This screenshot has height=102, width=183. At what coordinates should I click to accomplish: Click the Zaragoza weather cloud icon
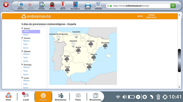[x=91, y=44]
